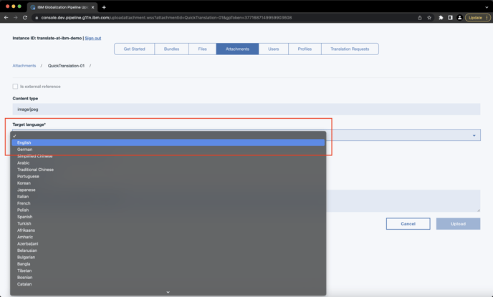Switch to the Files tab

pyautogui.click(x=203, y=49)
